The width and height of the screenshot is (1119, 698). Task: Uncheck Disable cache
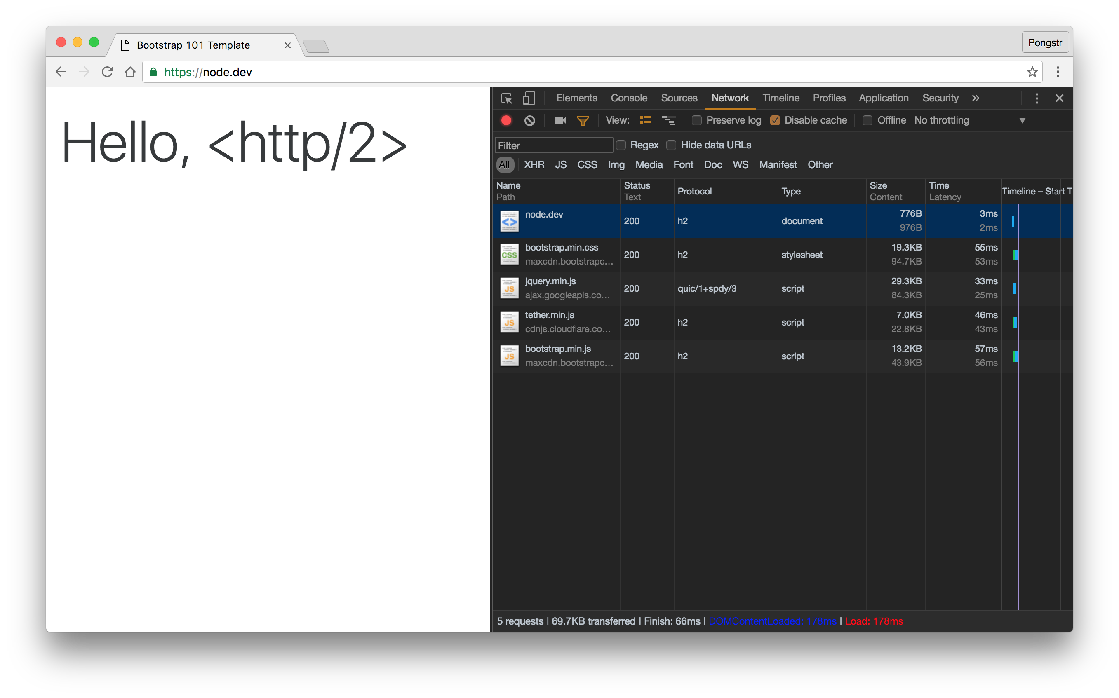pos(775,120)
